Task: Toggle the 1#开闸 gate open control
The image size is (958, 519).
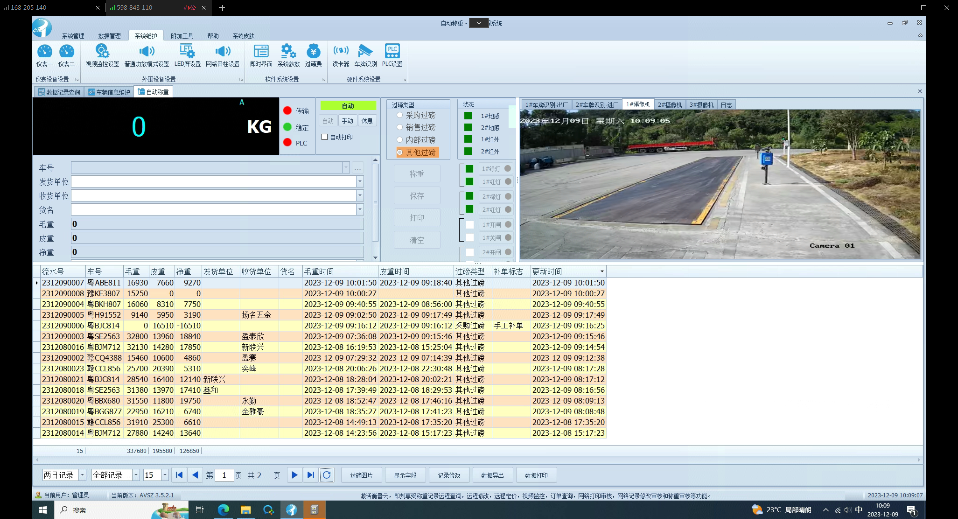Action: click(496, 225)
